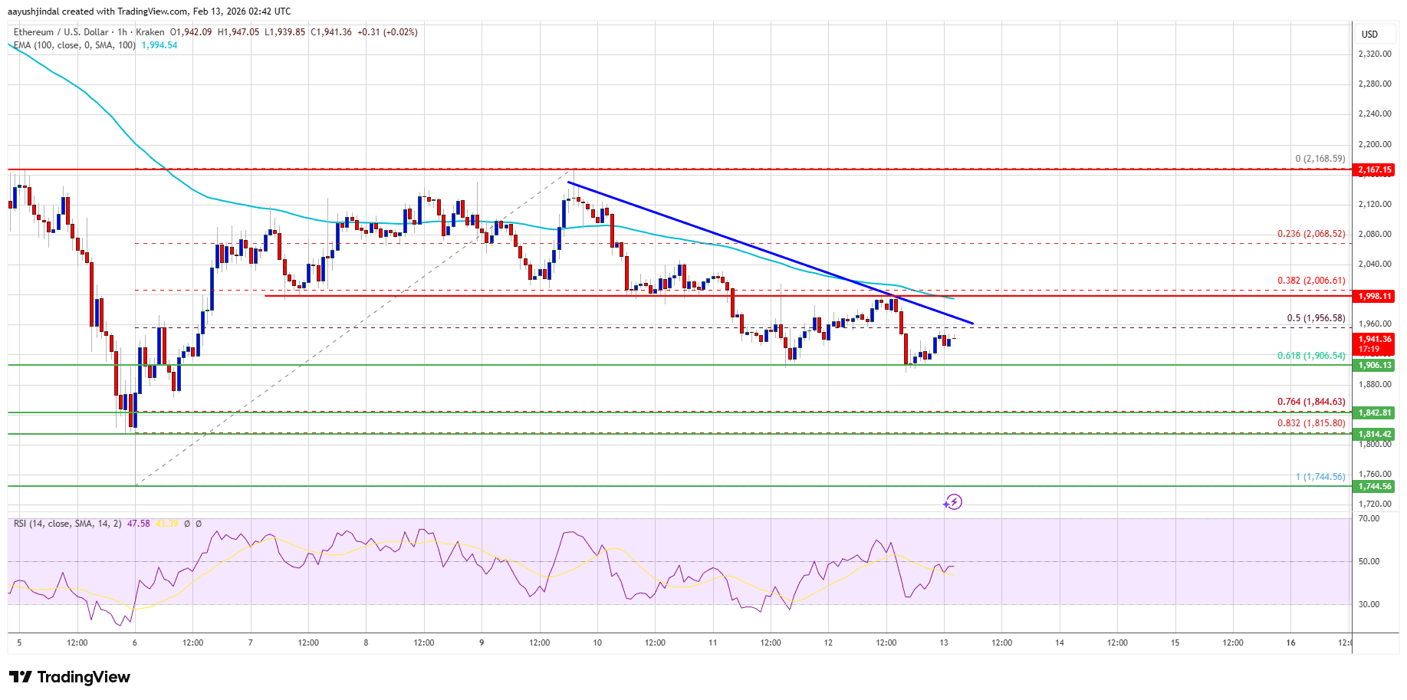
Task: Select the green support flag 1,906.13
Action: [x=1375, y=366]
